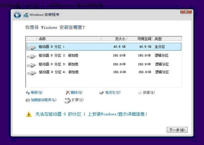
Task: Click the 150.0 GB total size of partition 4
Action: (x=120, y=72)
